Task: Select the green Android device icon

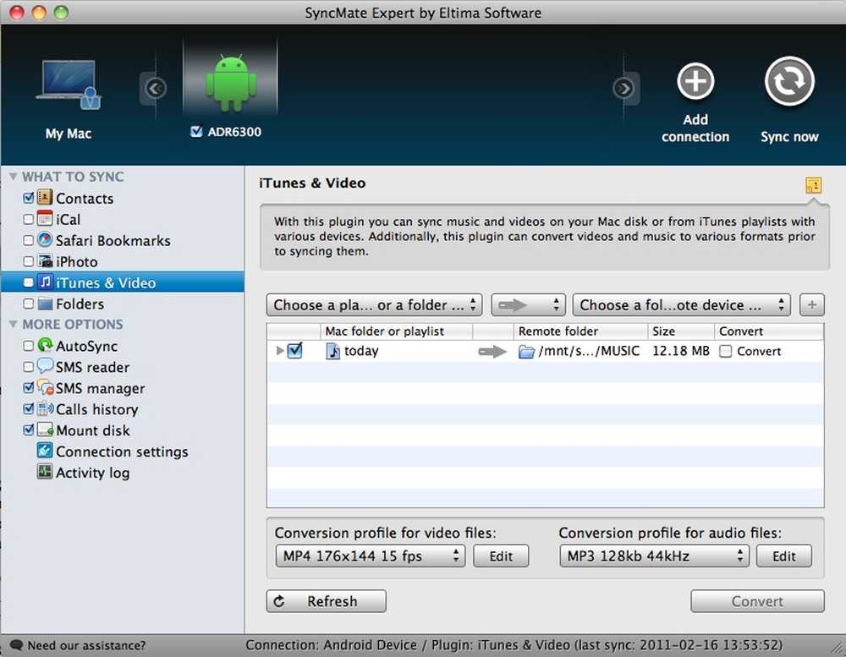Action: coord(231,84)
